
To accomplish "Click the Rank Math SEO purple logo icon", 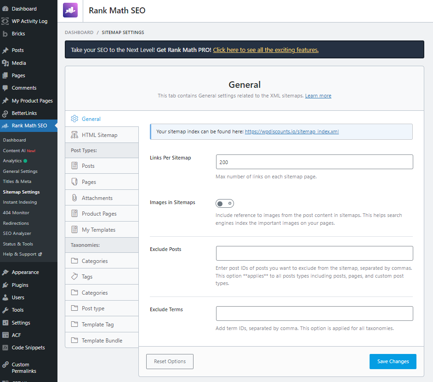I will coord(70,10).
